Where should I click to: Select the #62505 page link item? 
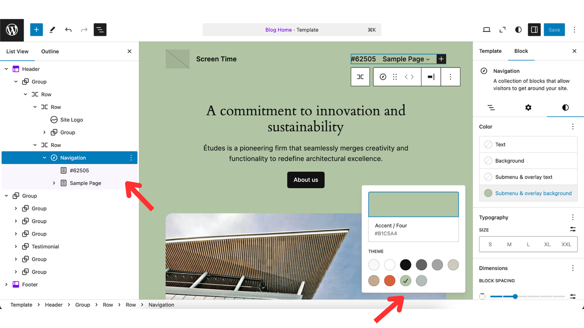pyautogui.click(x=69, y=170)
